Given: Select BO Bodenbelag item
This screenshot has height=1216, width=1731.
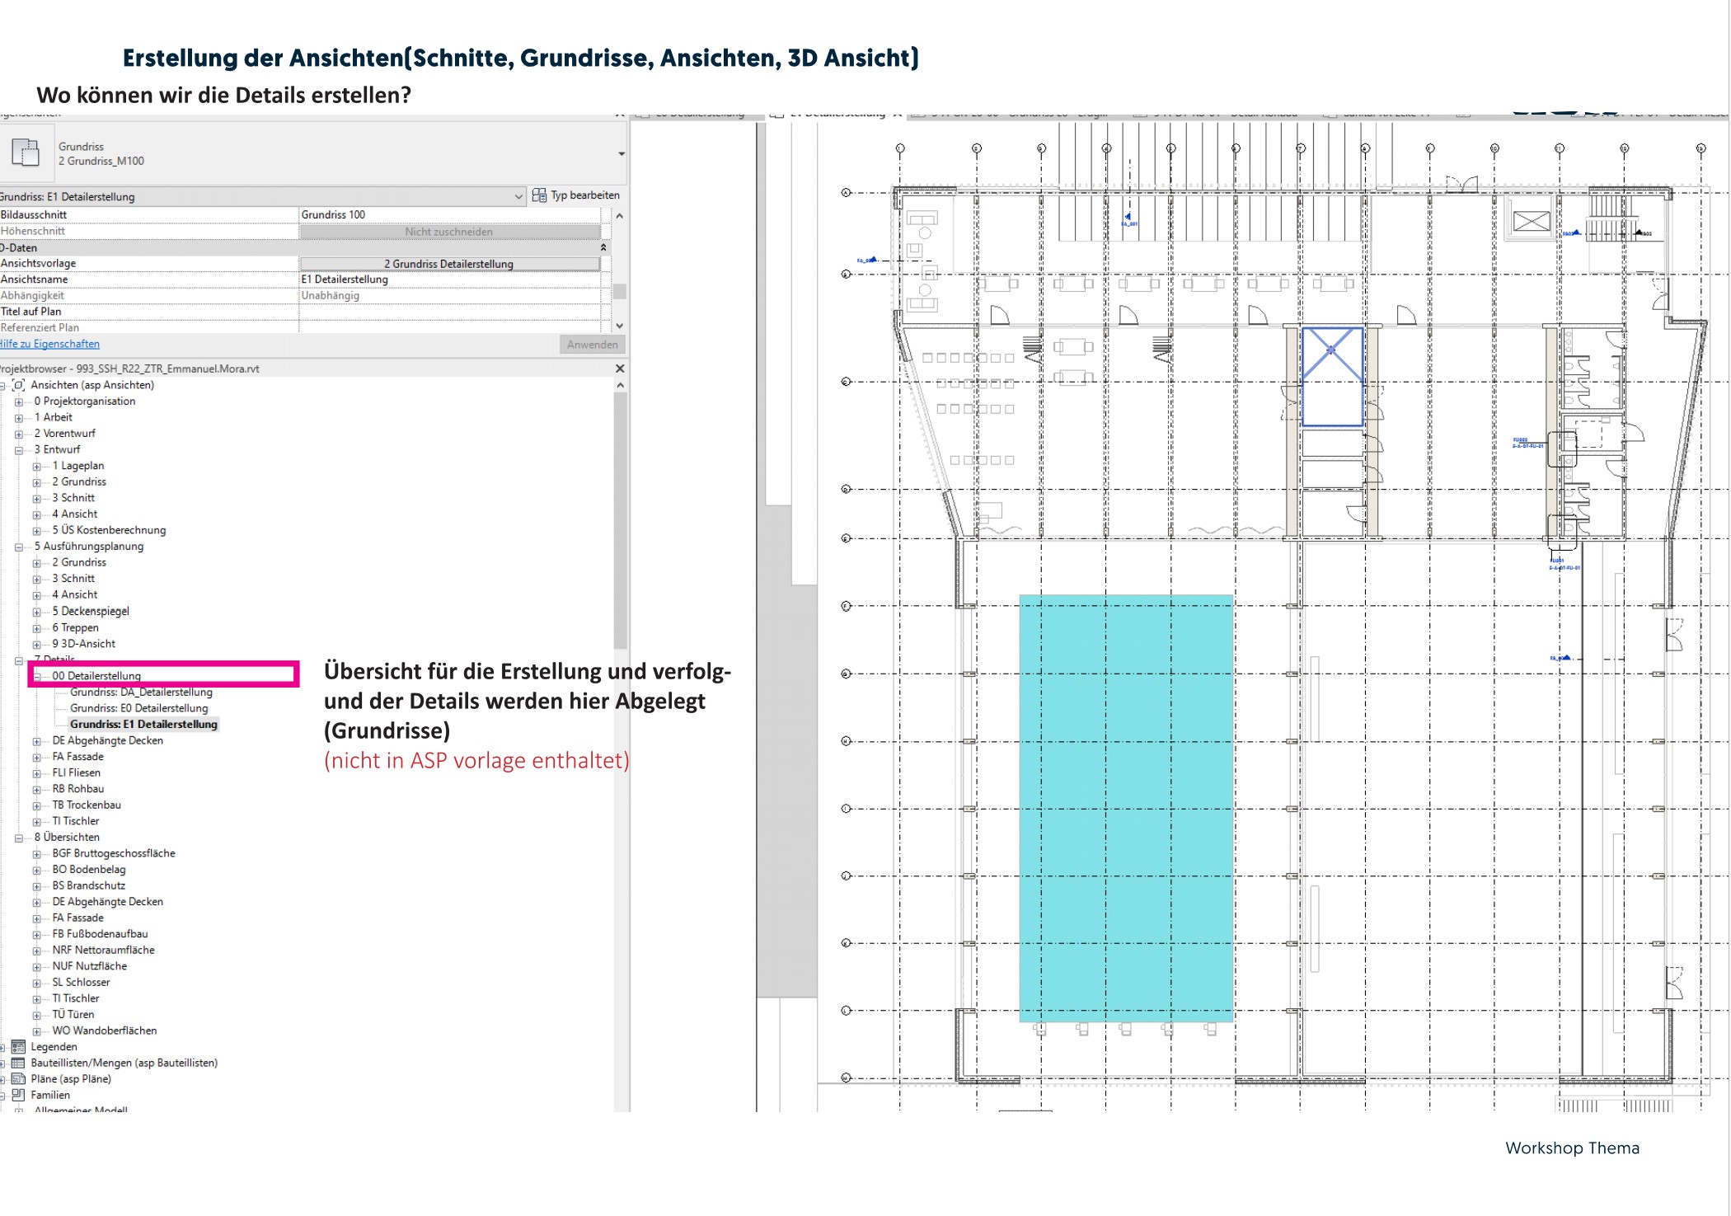Looking at the screenshot, I should (88, 870).
